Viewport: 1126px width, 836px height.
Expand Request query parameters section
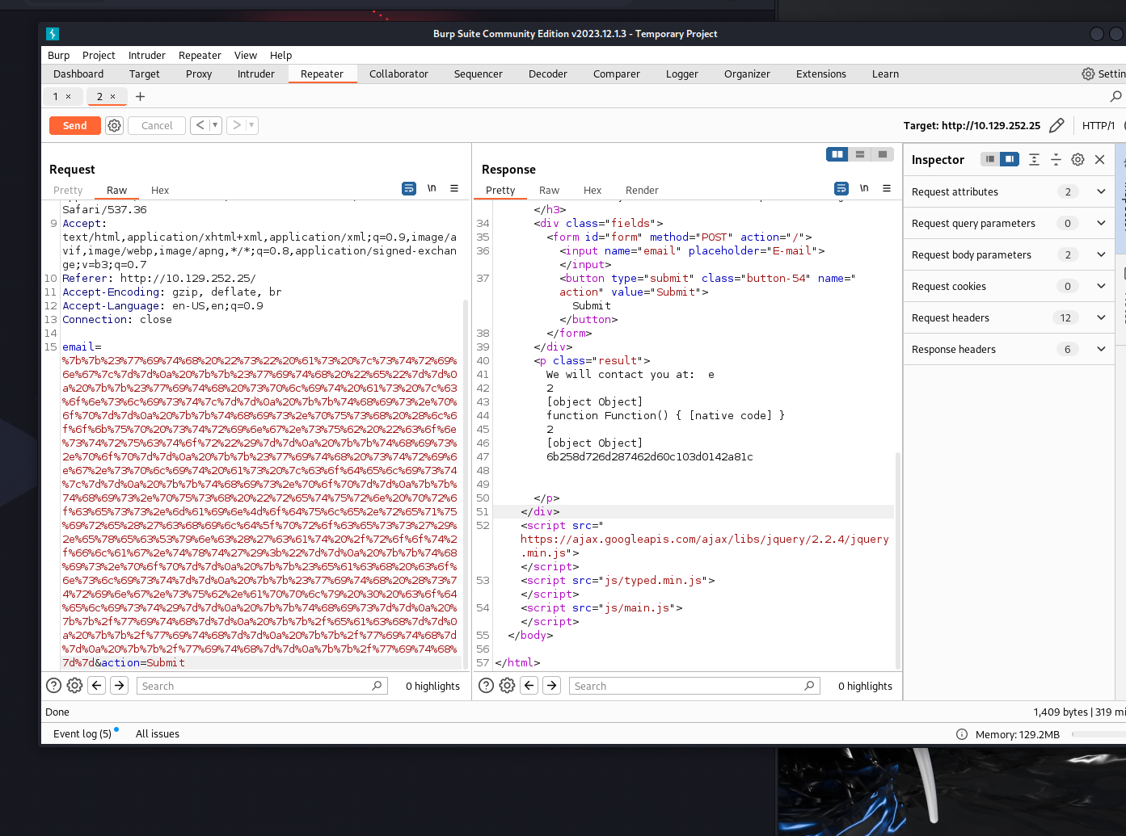(x=1101, y=223)
